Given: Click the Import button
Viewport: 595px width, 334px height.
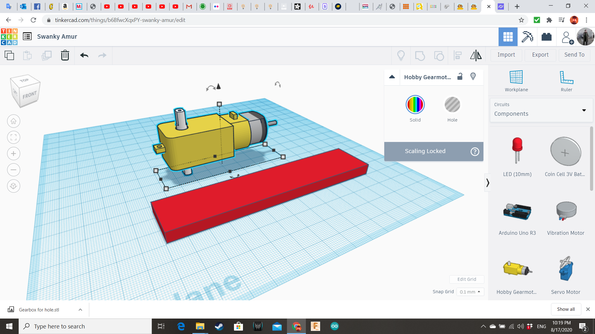Looking at the screenshot, I should (x=506, y=54).
